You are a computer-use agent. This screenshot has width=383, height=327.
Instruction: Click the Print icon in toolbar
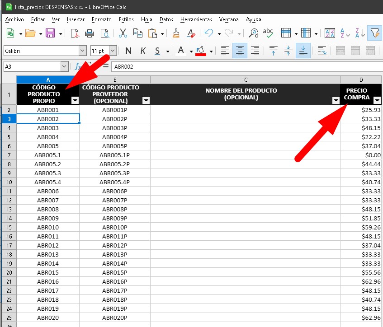90,33
